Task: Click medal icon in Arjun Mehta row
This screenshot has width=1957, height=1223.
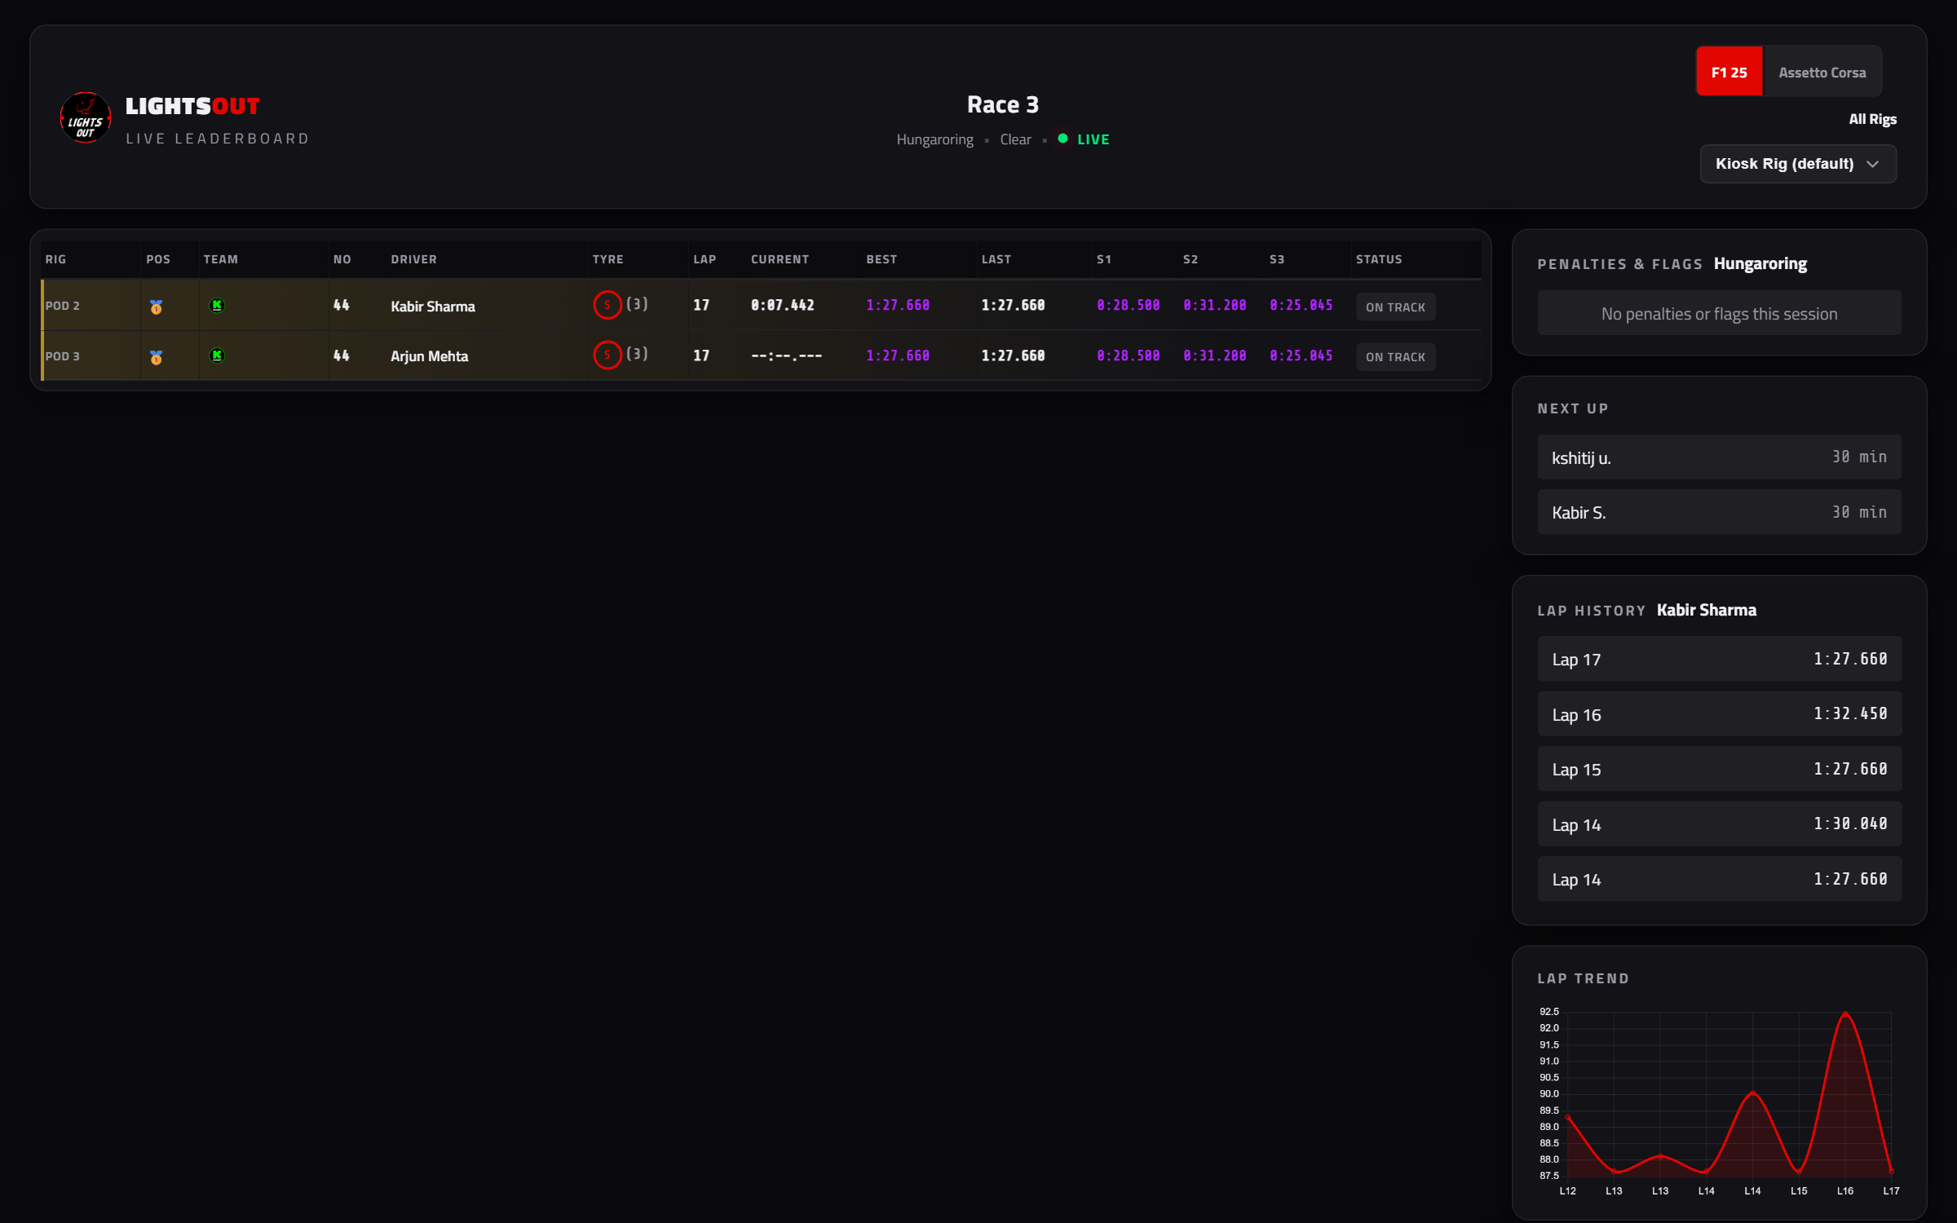Action: pyautogui.click(x=156, y=357)
